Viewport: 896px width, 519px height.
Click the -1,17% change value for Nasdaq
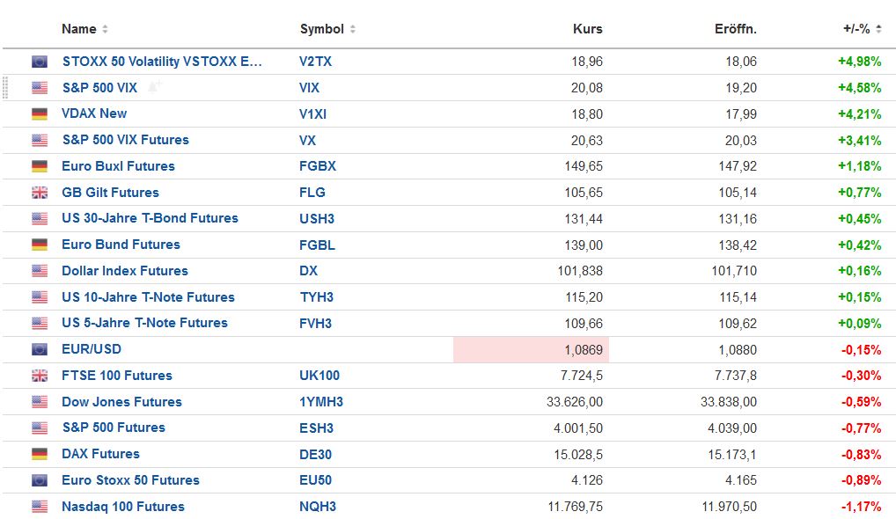pyautogui.click(x=860, y=507)
